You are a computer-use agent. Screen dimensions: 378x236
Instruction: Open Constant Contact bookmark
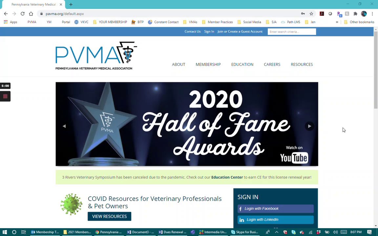(163, 22)
